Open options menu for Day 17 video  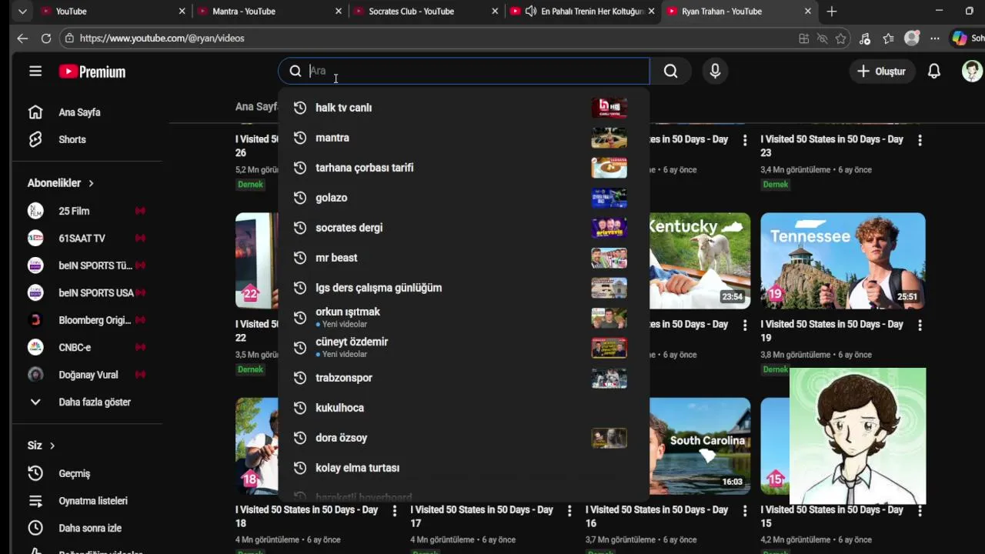tap(569, 511)
